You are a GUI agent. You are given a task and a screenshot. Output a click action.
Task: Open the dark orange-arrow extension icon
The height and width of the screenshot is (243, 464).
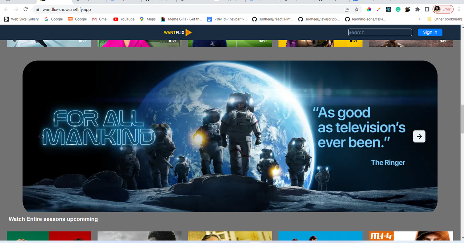click(x=407, y=9)
